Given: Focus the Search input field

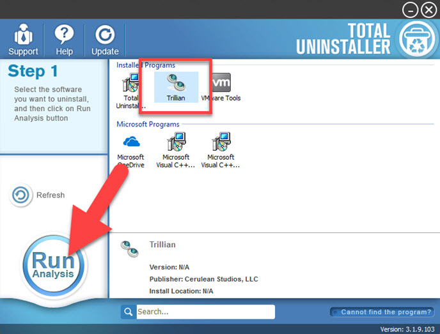Looking at the screenshot, I should tap(206, 312).
